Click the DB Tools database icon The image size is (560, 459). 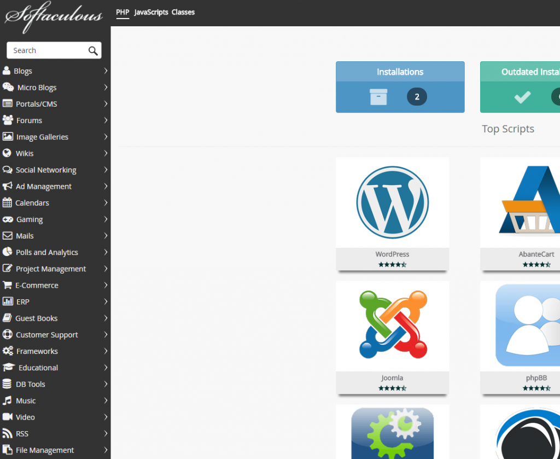7,384
